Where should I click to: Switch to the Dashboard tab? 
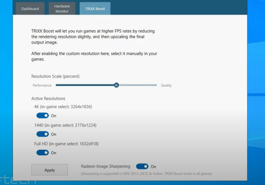[x=30, y=9]
